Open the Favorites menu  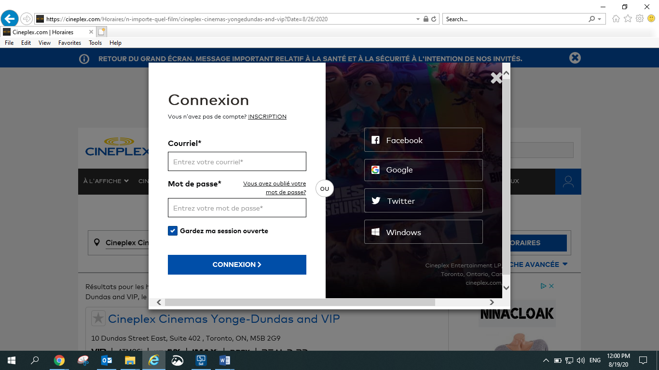[70, 43]
